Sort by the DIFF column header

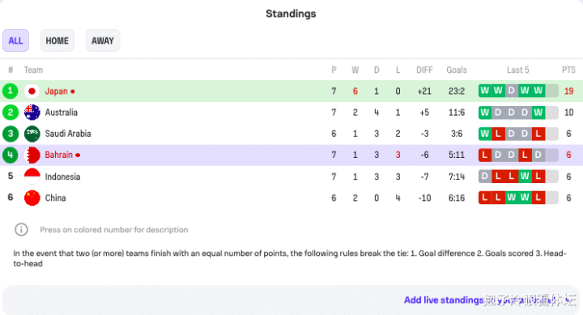(424, 70)
